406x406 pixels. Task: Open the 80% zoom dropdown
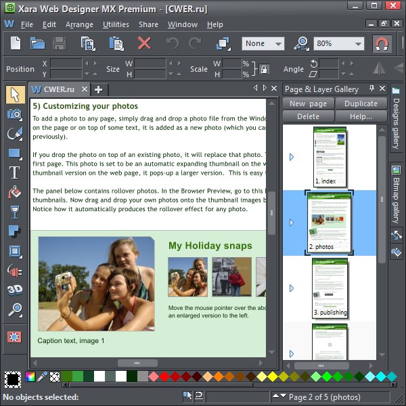click(339, 43)
